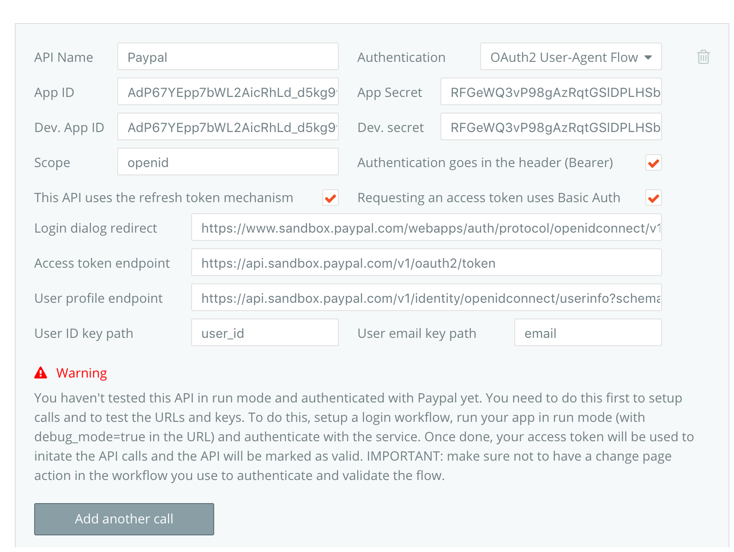Toggle the Basic Auth access token checkbox
This screenshot has width=734, height=552.
[x=653, y=198]
